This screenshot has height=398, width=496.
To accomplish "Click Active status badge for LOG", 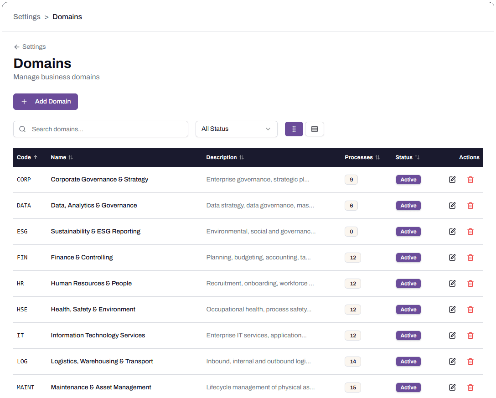I will (408, 361).
